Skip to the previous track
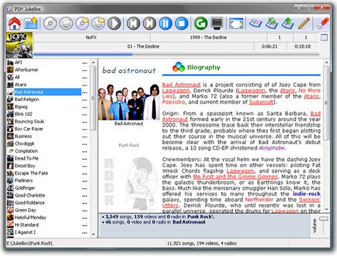This screenshot has height=256, width=337. pos(133,24)
